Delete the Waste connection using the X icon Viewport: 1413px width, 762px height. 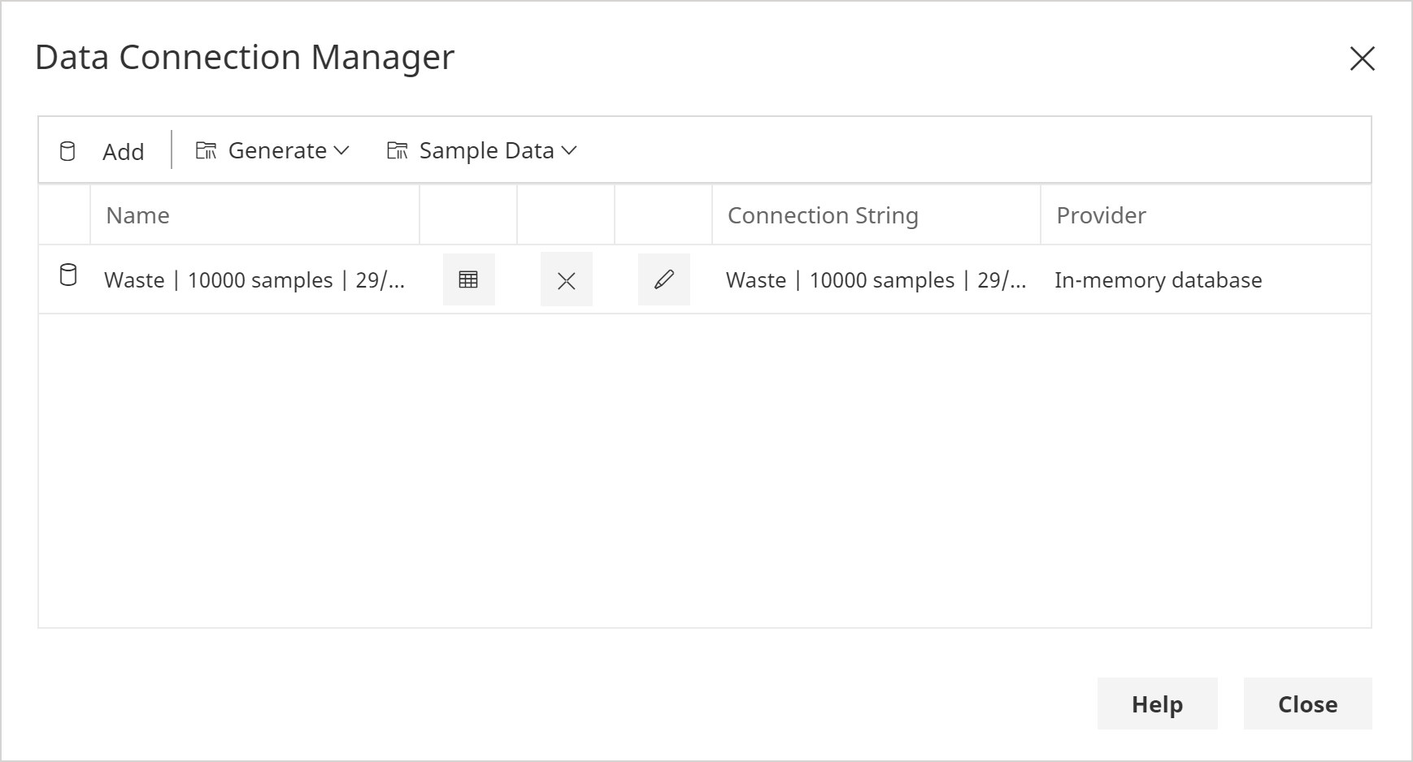(566, 279)
